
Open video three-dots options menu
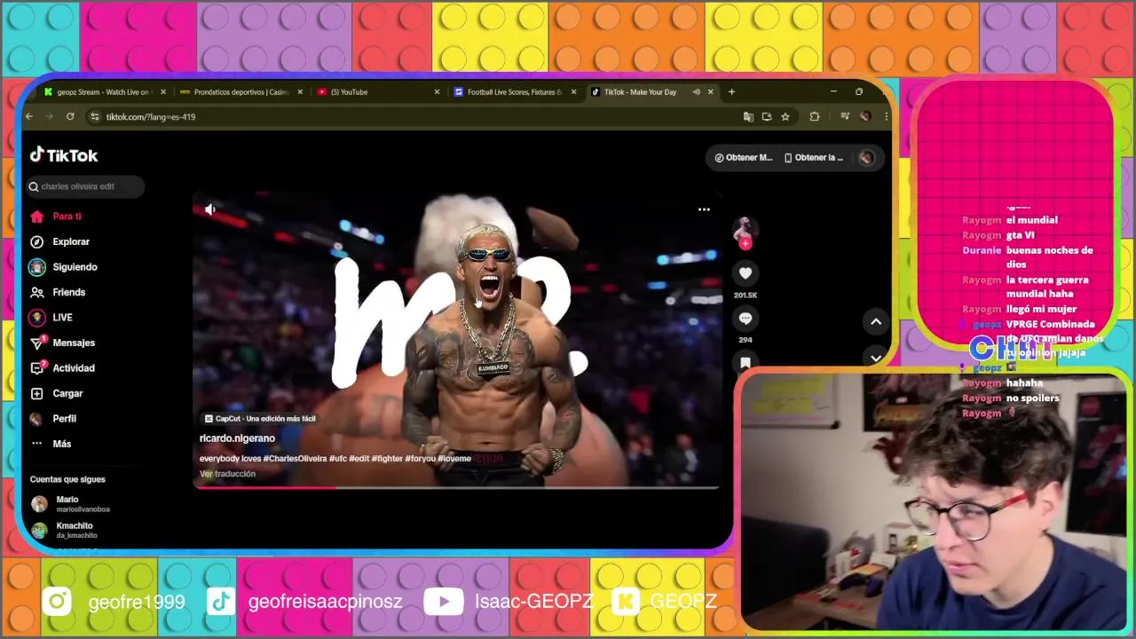tap(704, 209)
